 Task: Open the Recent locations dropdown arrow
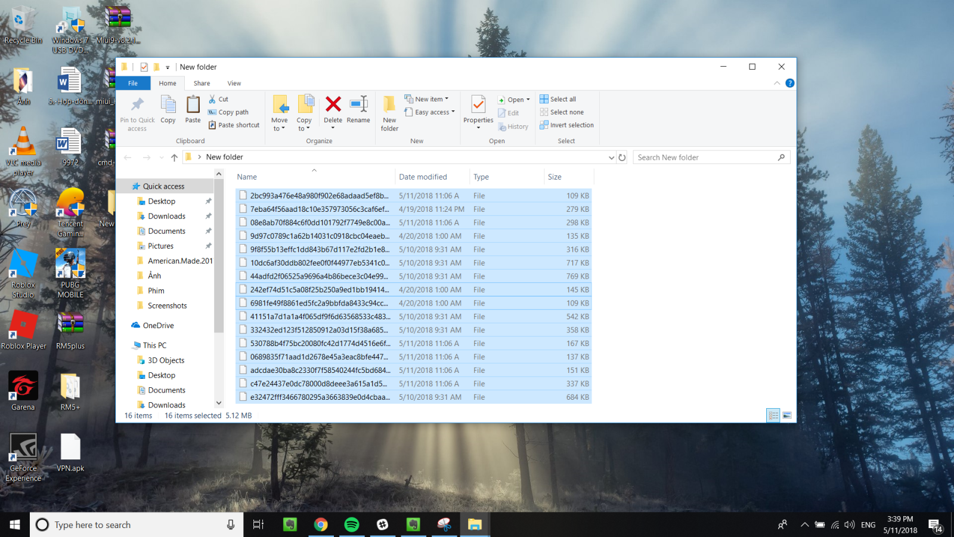[162, 158]
